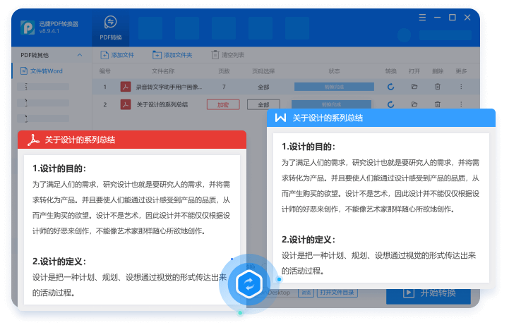
Task: Click the 浏览 browse button
Action: tap(306, 292)
